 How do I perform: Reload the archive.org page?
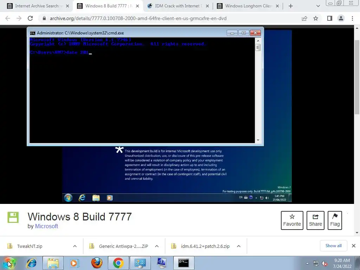click(x=30, y=18)
